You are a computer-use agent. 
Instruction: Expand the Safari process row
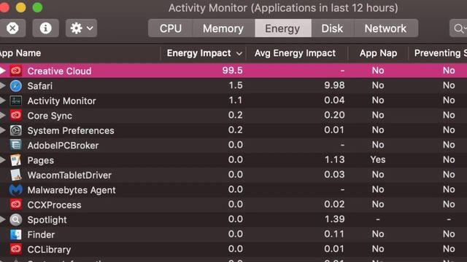point(3,86)
